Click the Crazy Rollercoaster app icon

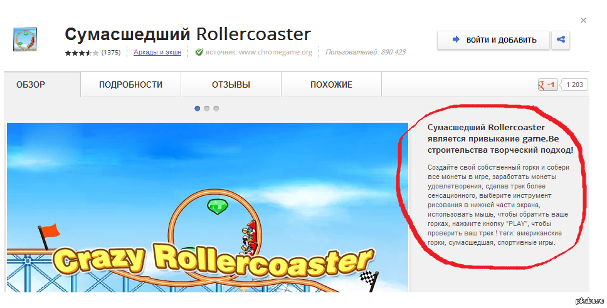[25, 39]
